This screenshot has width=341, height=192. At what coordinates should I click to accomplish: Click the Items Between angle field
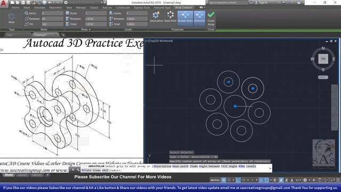(52, 19)
